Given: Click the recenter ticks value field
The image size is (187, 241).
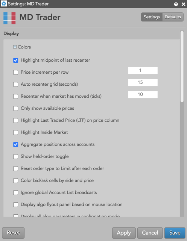Looking at the screenshot, I should coord(143,94).
